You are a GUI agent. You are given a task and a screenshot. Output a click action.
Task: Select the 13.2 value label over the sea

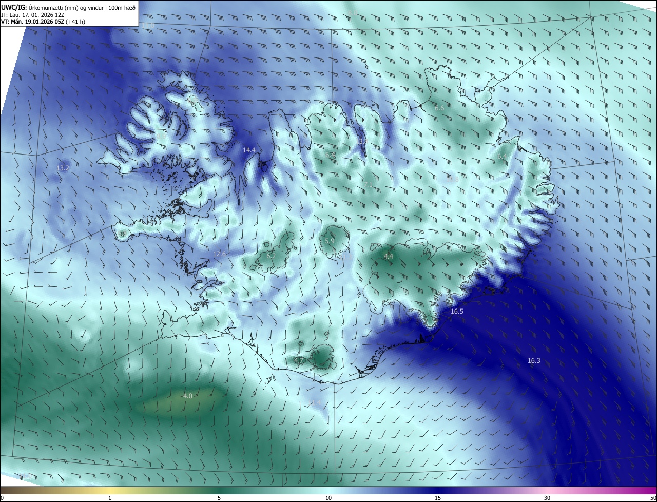tap(63, 168)
